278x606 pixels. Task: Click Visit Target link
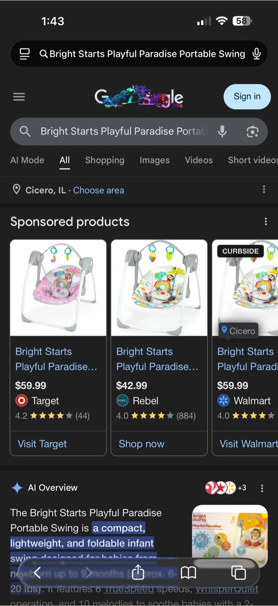tap(42, 444)
